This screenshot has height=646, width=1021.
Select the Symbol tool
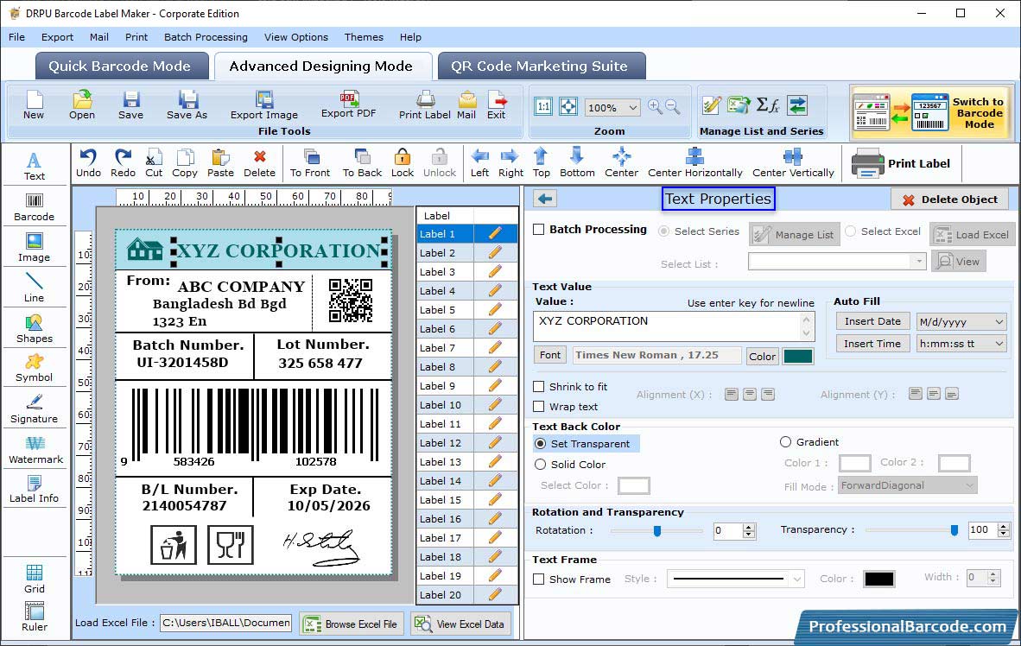click(34, 368)
